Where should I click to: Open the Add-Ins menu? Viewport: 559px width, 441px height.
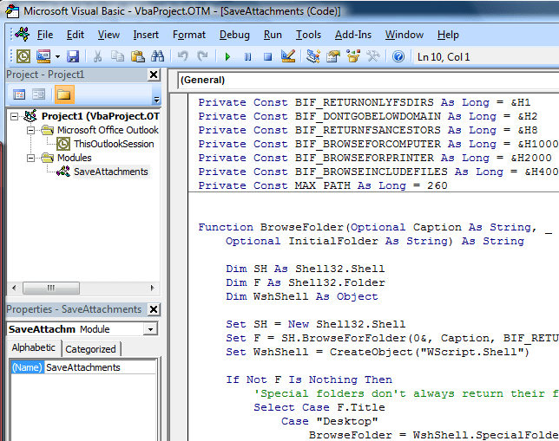point(353,35)
